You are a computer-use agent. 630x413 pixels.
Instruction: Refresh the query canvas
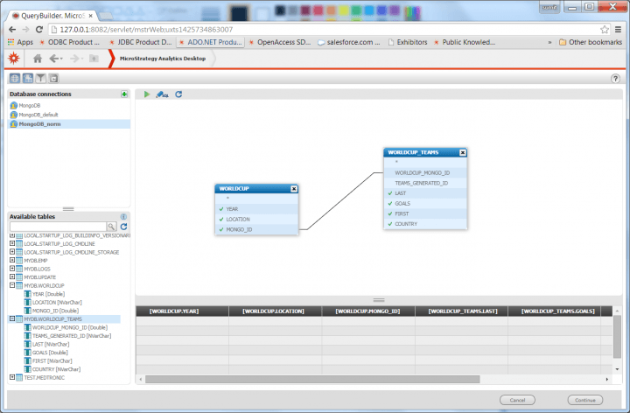[178, 94]
